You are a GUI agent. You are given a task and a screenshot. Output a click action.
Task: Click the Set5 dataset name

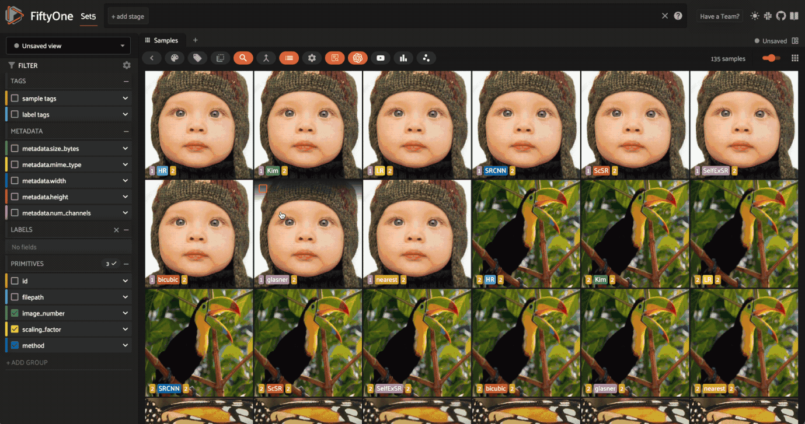[x=88, y=16]
